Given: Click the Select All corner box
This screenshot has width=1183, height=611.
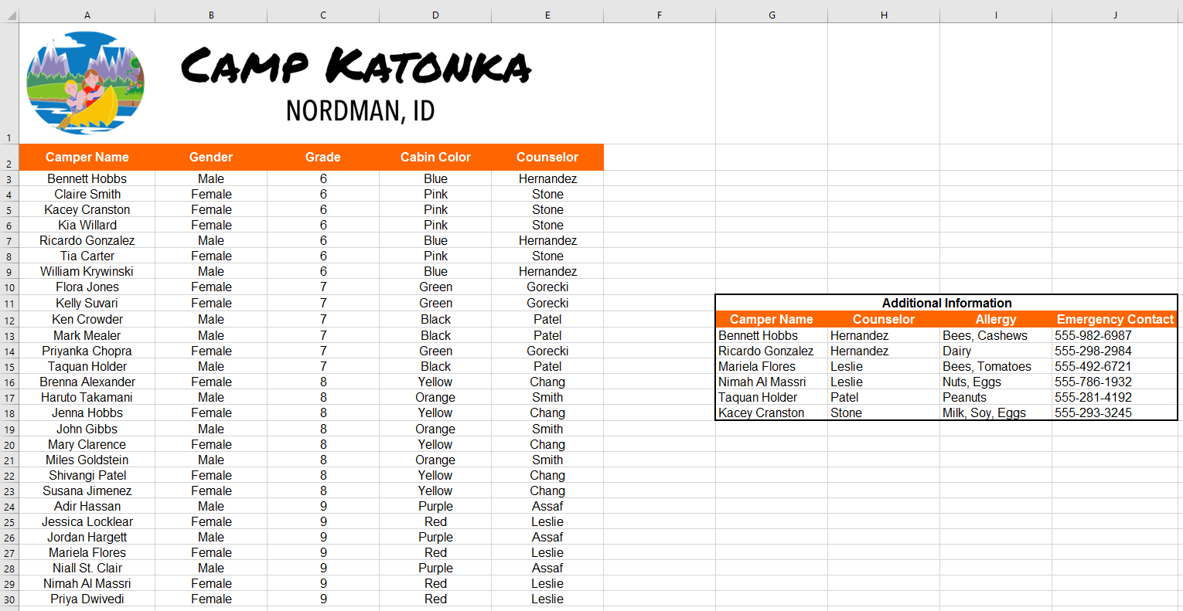Looking at the screenshot, I should pyautogui.click(x=9, y=15).
